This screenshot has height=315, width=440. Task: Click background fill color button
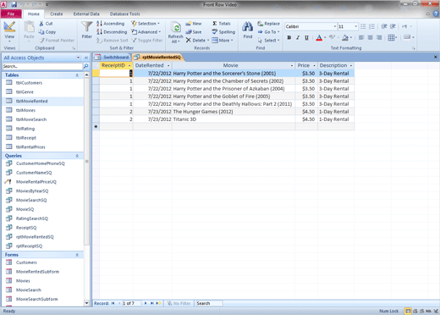click(345, 37)
